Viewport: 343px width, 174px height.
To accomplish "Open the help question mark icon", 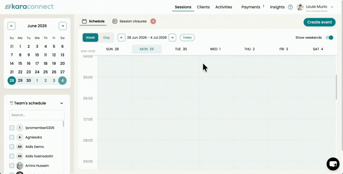I will click(290, 7).
